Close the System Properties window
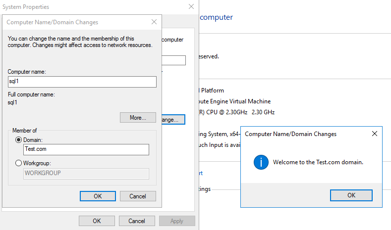Screen dimensions: 391x230 click(191, 7)
